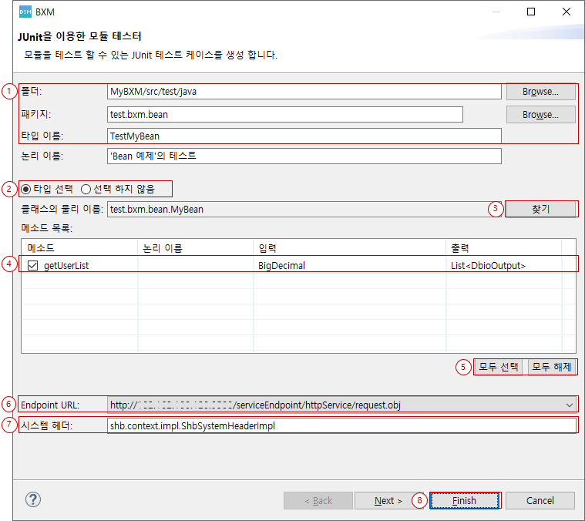Expand the Endpoint URL dropdown
This screenshot has width=585, height=521.
tap(569, 405)
